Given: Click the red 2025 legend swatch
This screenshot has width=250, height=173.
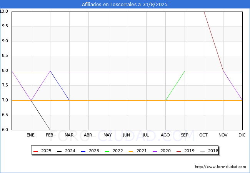Looking at the screenshot, I should (x=35, y=151).
